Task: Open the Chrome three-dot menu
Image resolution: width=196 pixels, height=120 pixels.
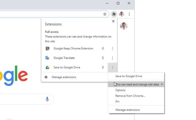Action: click(129, 14)
